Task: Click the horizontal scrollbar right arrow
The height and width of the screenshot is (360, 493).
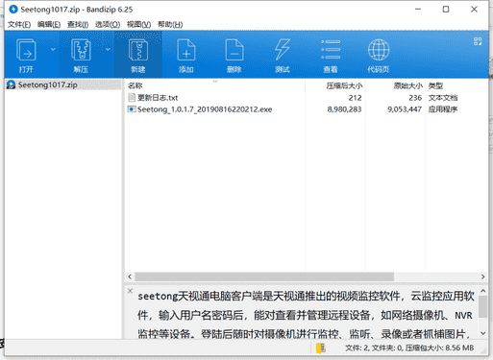Action: [x=482, y=276]
